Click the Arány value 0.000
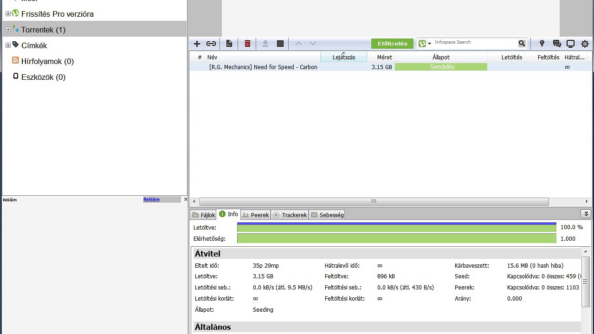The image size is (594, 334). [x=515, y=298]
